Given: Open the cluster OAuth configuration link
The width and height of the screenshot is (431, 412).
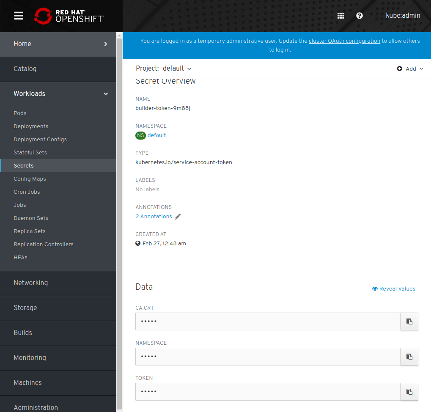Looking at the screenshot, I should pos(344,41).
